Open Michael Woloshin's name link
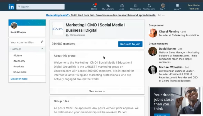This screenshot has width=203, height=116. (171, 67)
